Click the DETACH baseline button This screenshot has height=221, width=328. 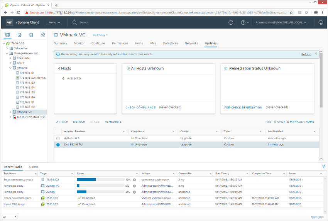(79, 122)
